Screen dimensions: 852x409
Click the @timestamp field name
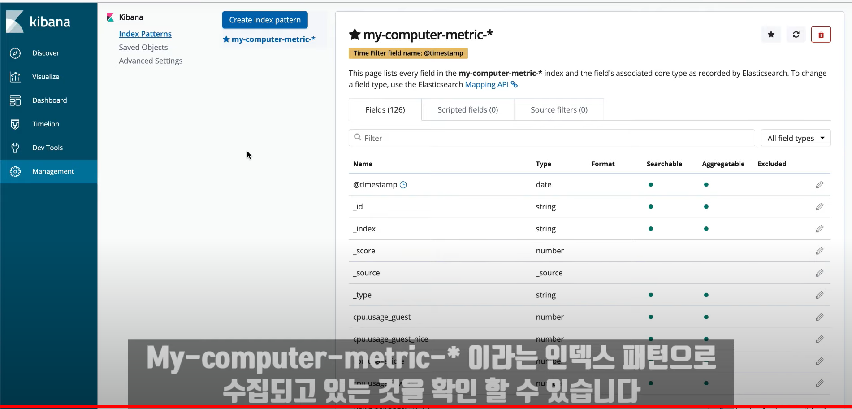375,185
